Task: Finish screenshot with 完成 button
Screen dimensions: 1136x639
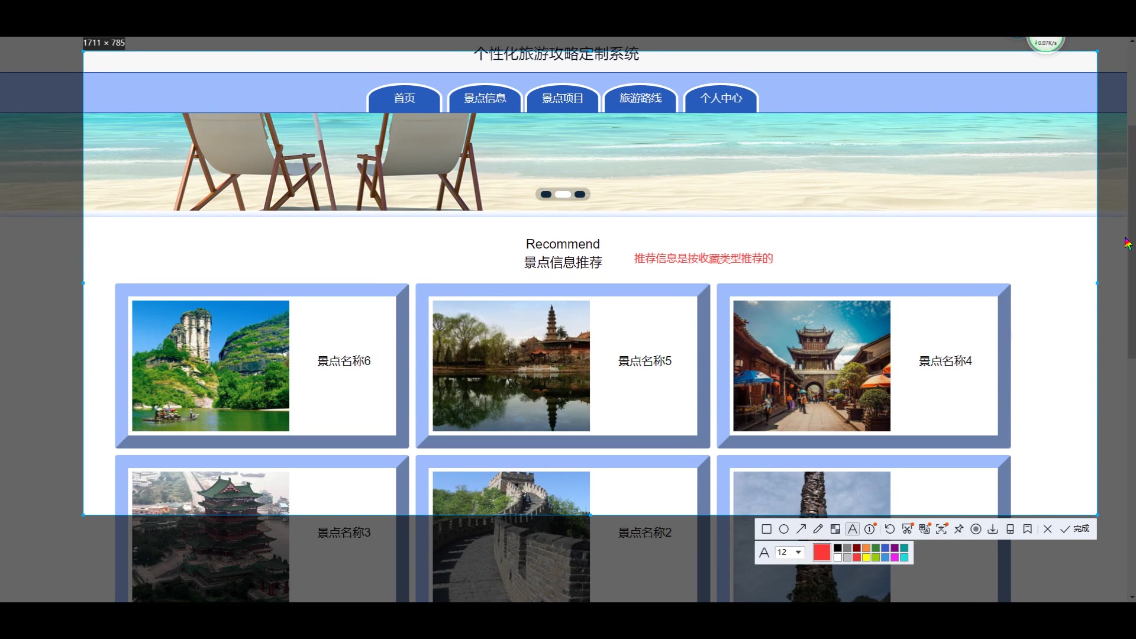Action: [1074, 529]
